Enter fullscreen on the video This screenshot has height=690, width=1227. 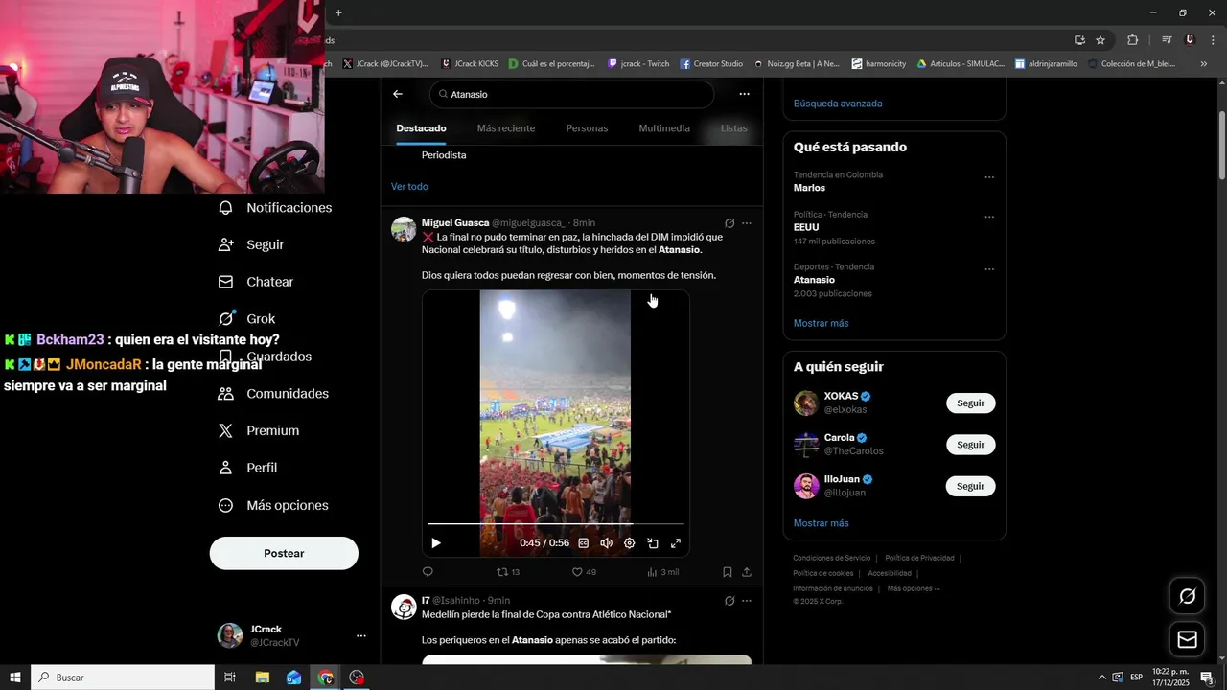[x=676, y=543]
